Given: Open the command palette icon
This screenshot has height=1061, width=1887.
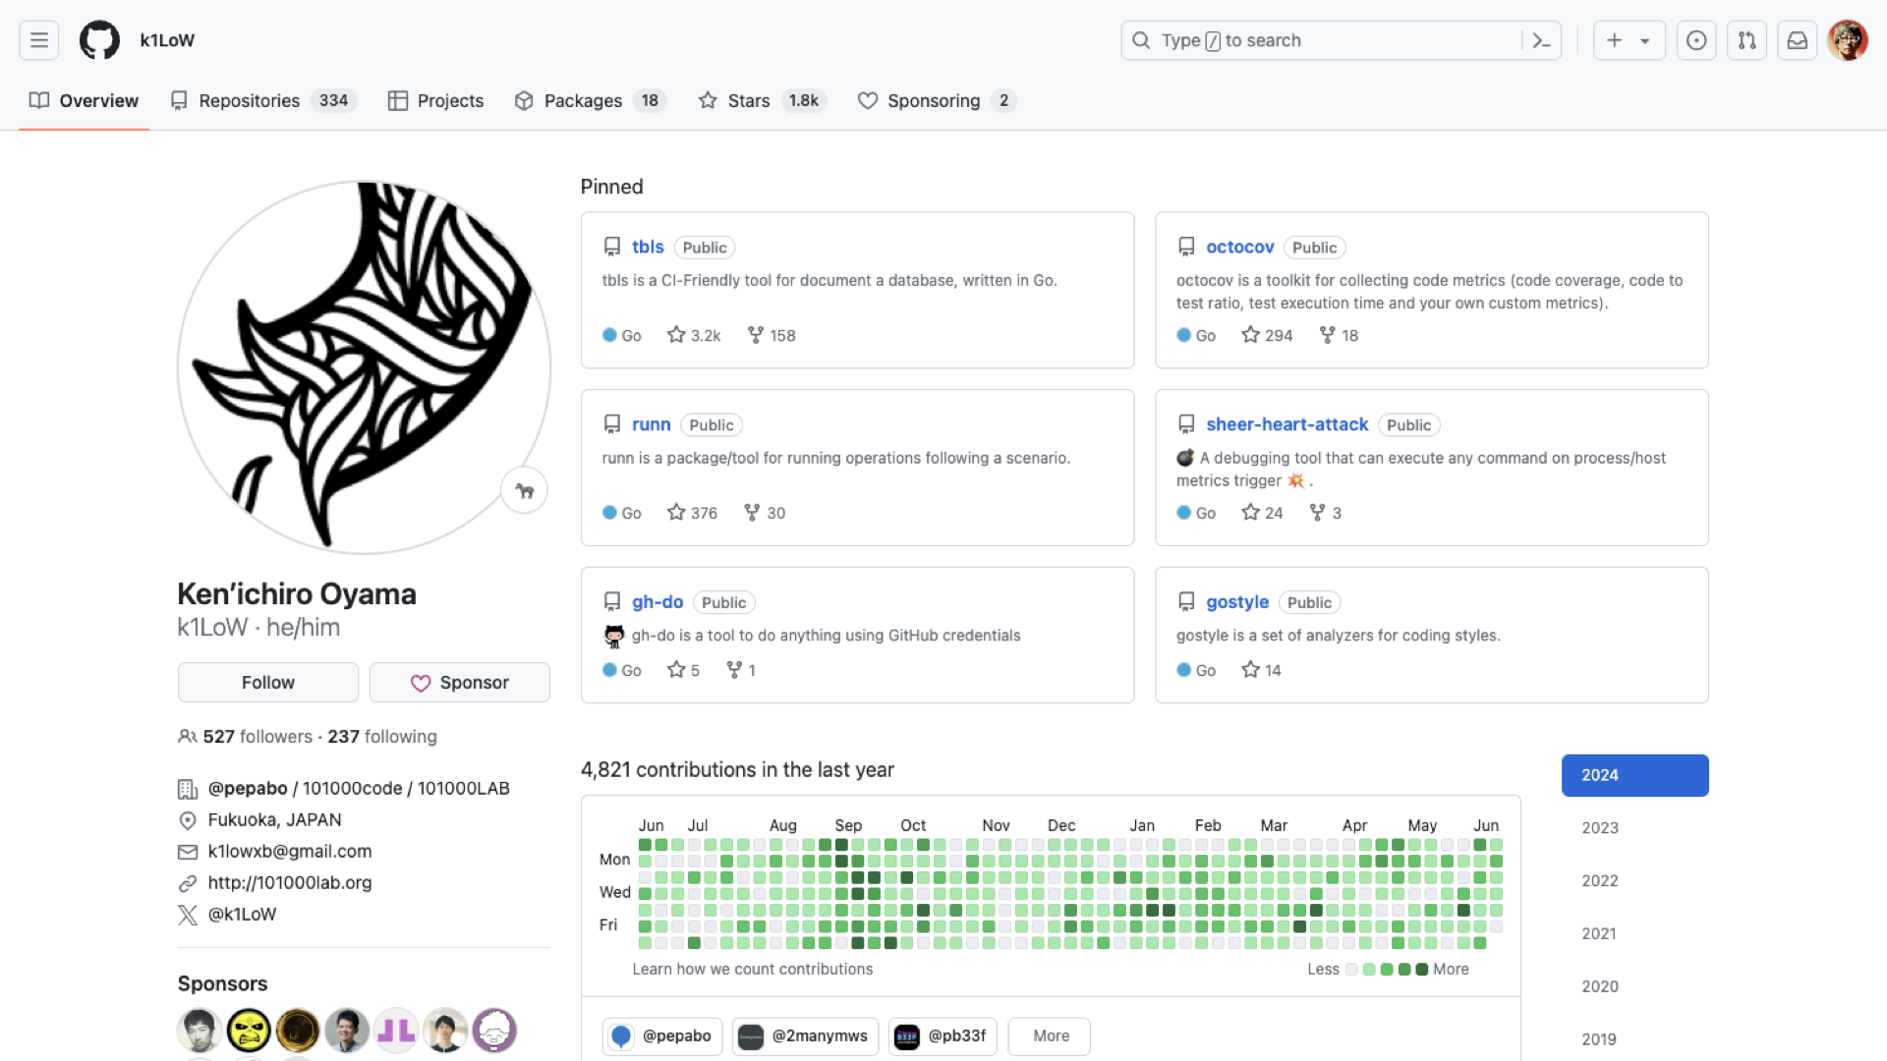Looking at the screenshot, I should click(1541, 40).
